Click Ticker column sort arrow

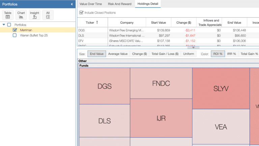tap(97, 22)
